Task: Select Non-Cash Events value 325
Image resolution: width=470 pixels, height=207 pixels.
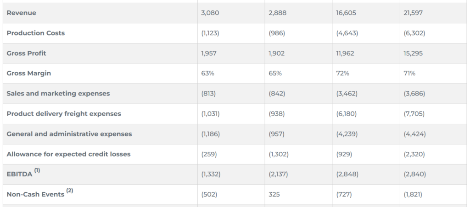Action: click(x=274, y=194)
